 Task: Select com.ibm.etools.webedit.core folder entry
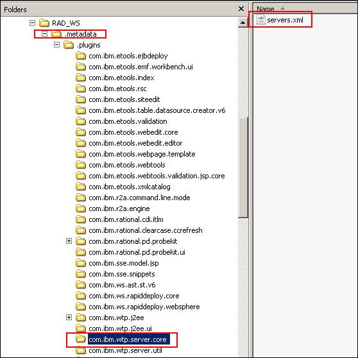pos(133,132)
